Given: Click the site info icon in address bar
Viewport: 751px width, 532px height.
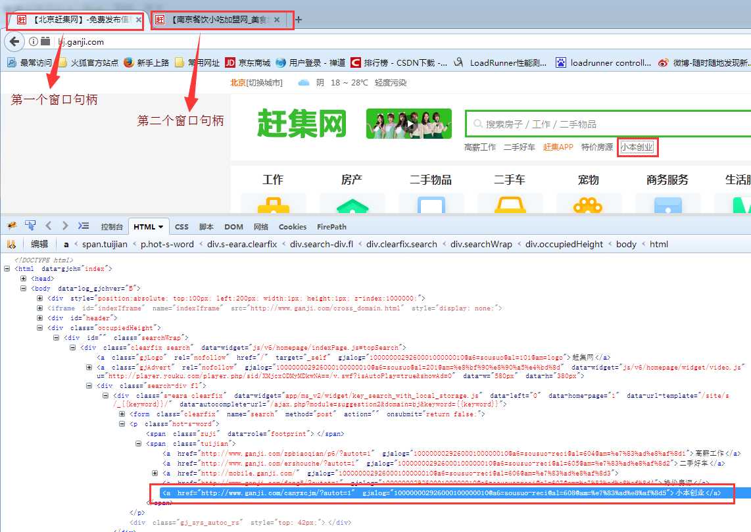Looking at the screenshot, I should coord(33,41).
